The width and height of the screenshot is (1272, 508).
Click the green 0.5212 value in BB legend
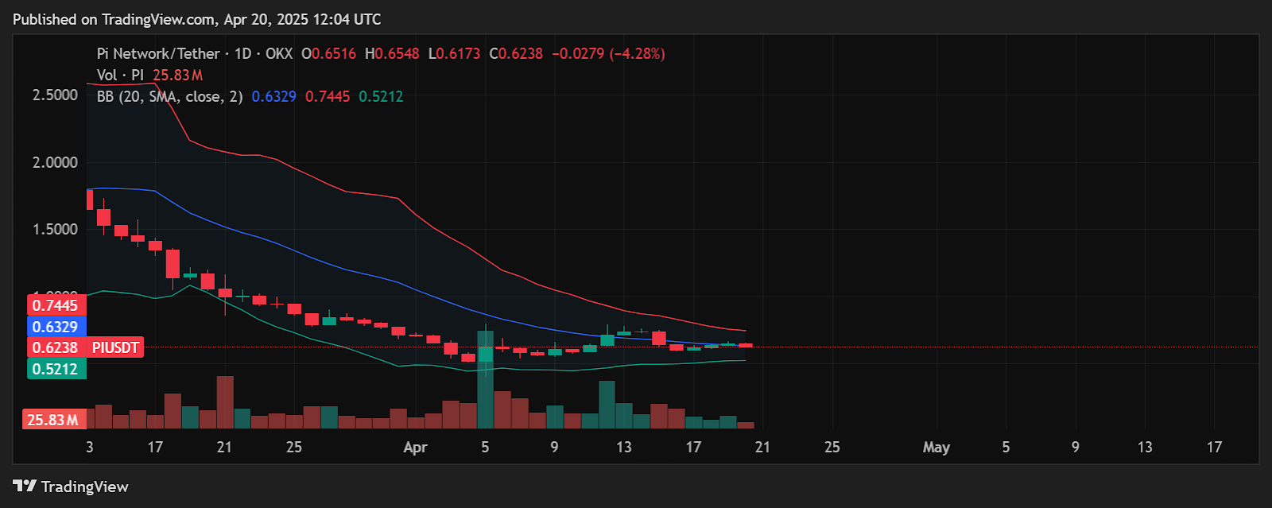click(x=381, y=96)
